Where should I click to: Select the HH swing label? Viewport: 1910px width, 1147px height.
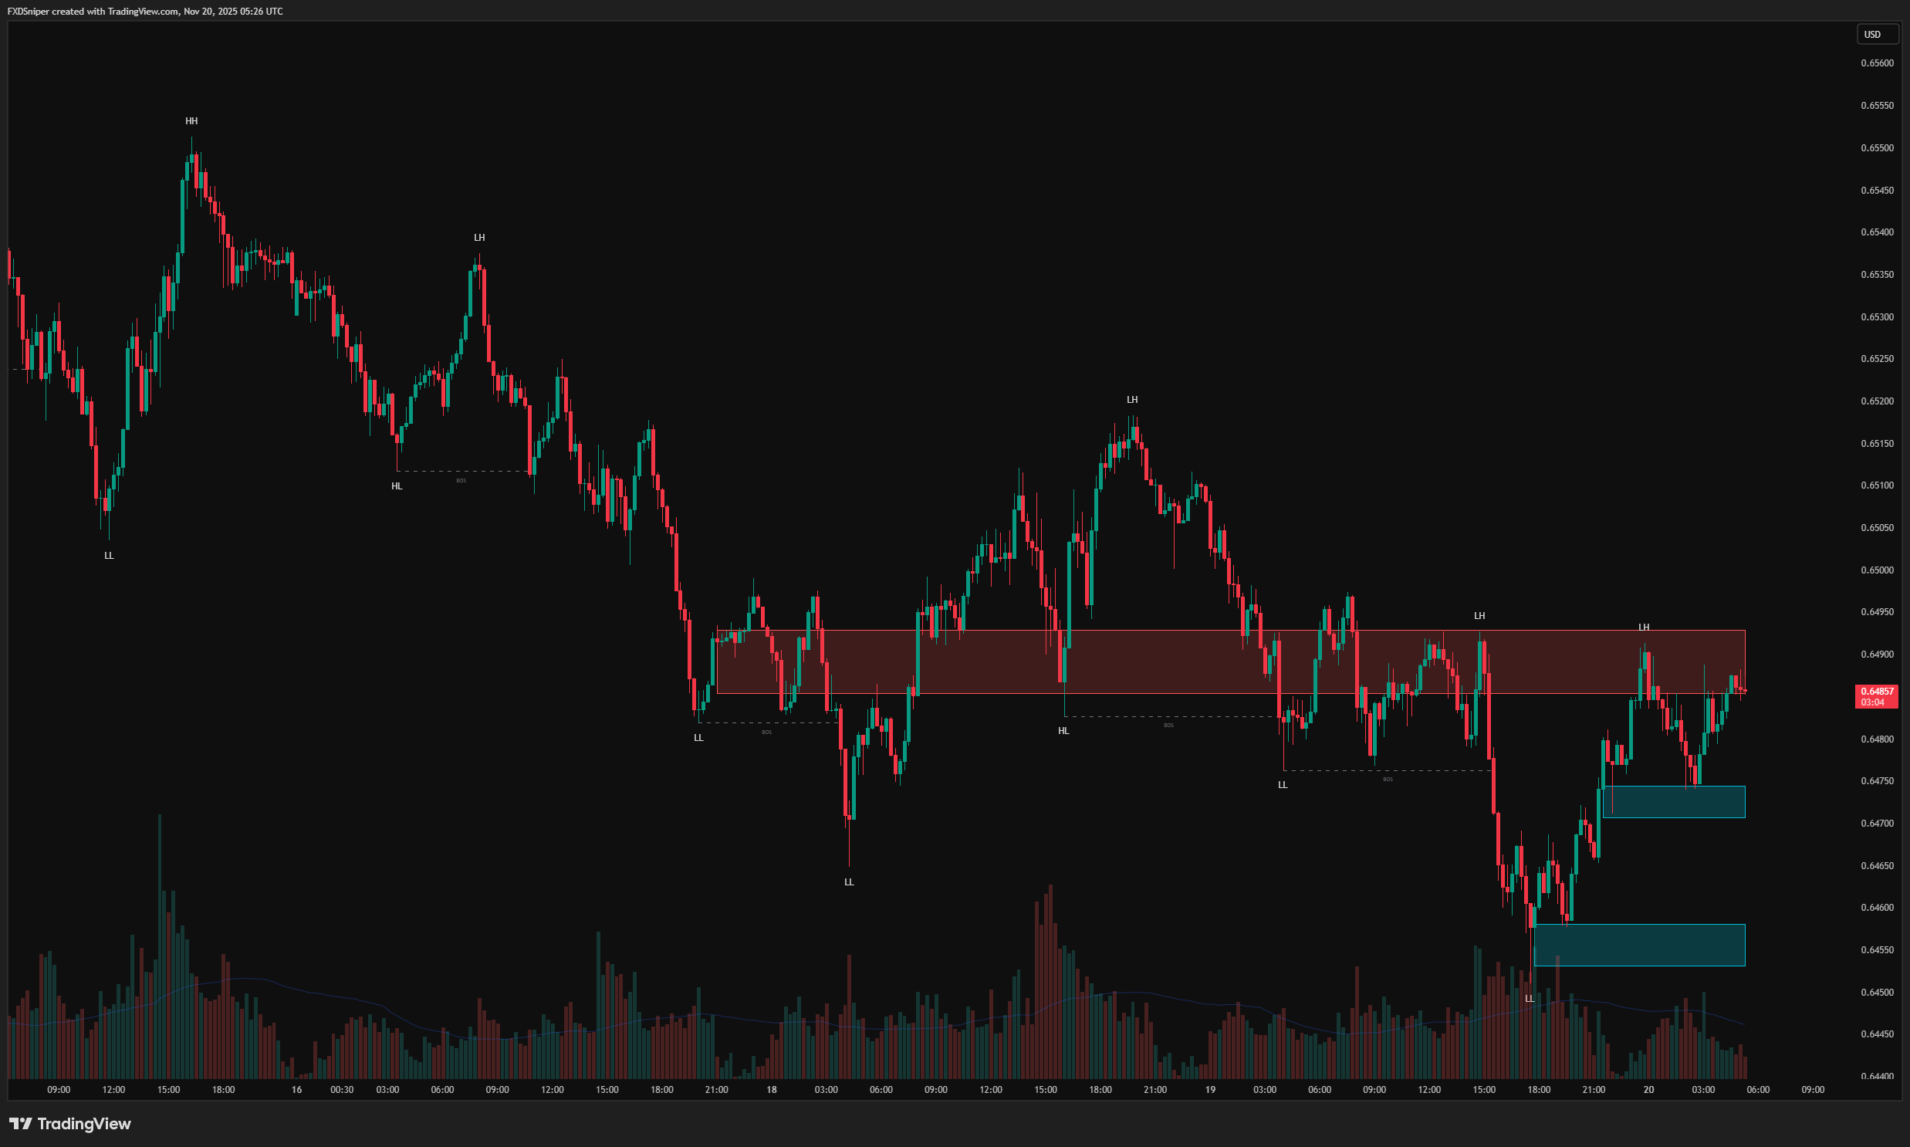pos(191,121)
